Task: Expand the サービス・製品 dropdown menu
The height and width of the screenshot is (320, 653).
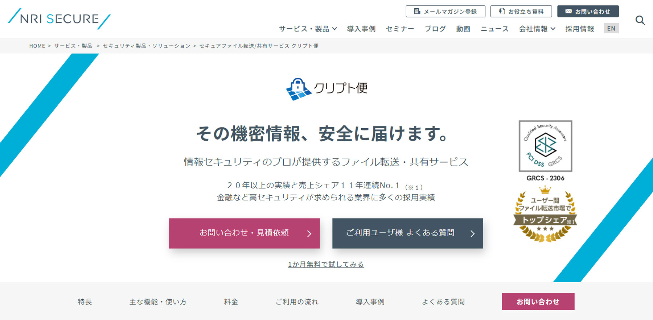Action: [308, 29]
